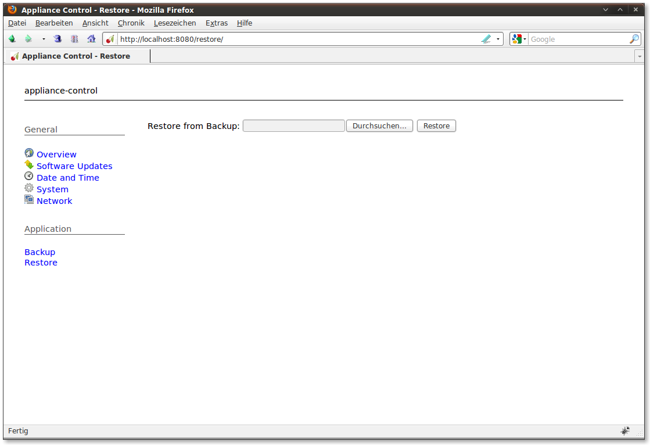Open the Extras menu

(x=217, y=23)
